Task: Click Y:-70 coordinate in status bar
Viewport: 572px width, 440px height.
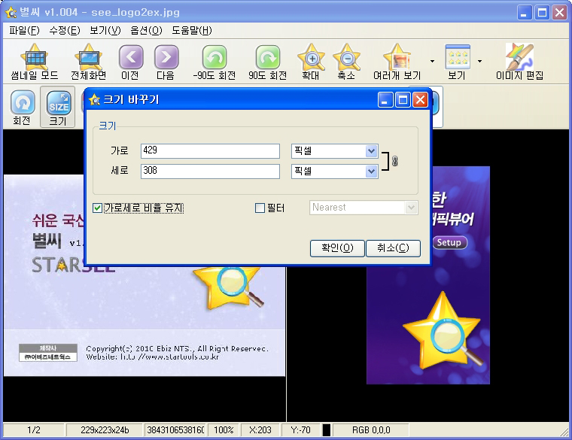Action: point(300,430)
